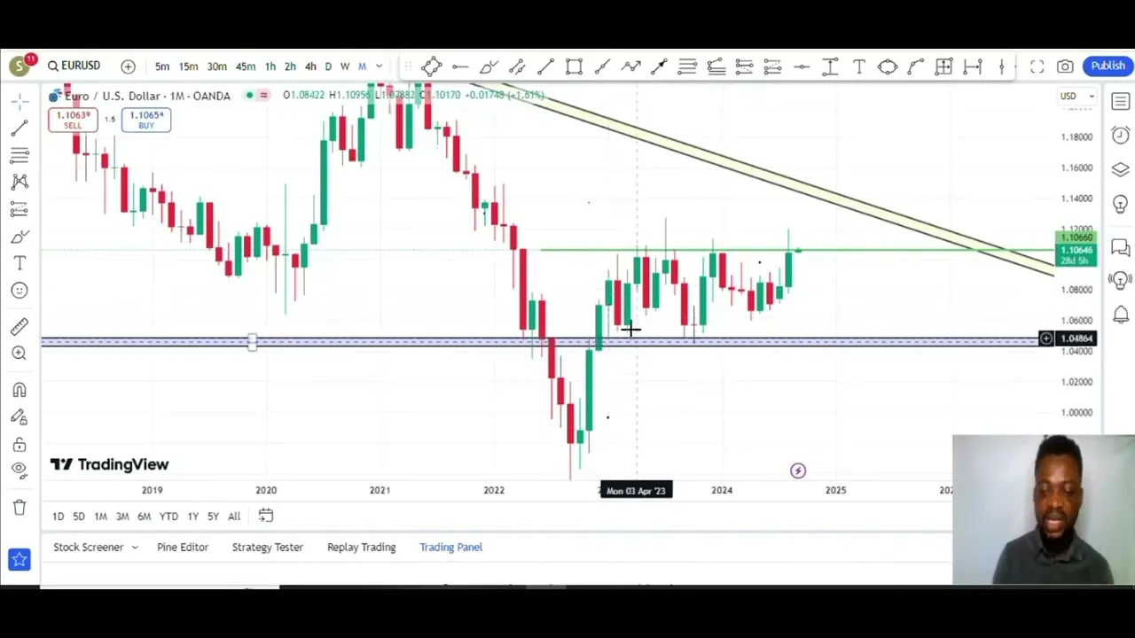Open the USD currency dropdown
The image size is (1135, 638).
click(1077, 96)
